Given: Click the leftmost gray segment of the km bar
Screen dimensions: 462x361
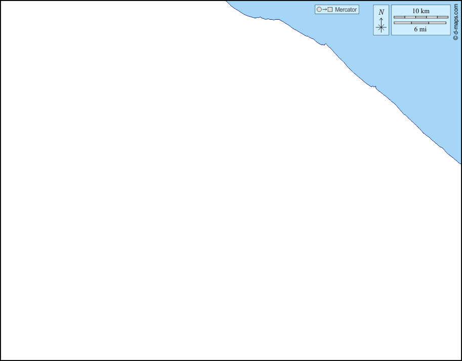Looking at the screenshot, I should [399, 17].
